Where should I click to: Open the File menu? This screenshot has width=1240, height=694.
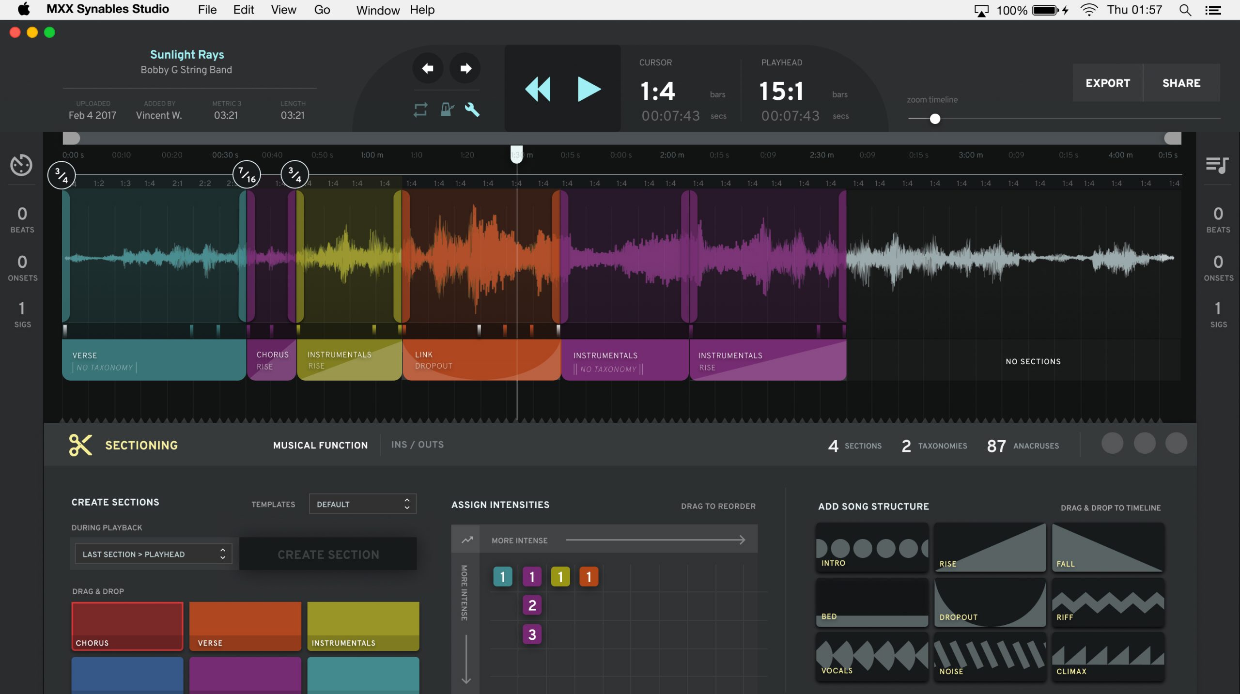point(207,10)
